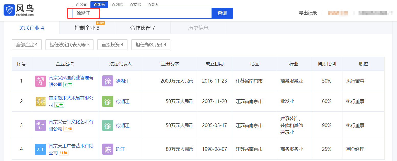397x161 pixels.
Task: Filter by 担任高级职员 4
Action: (x=151, y=45)
